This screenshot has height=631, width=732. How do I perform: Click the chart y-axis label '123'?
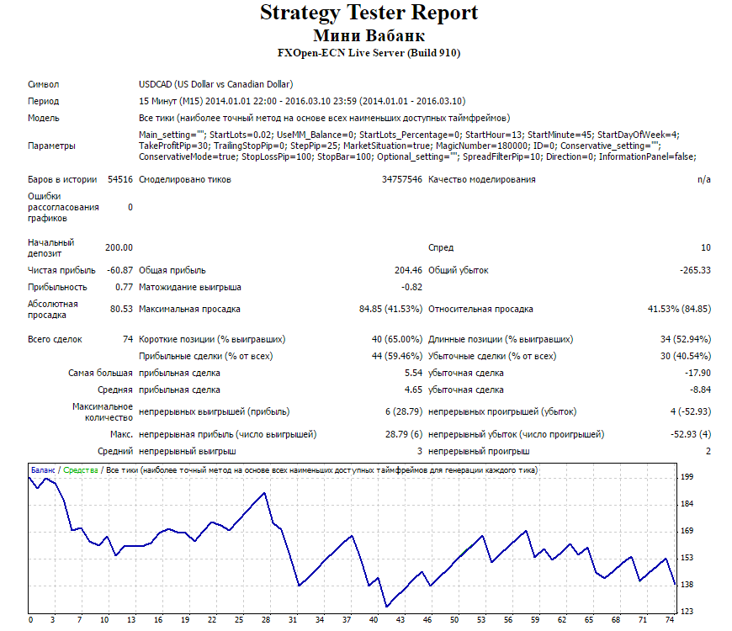click(687, 612)
